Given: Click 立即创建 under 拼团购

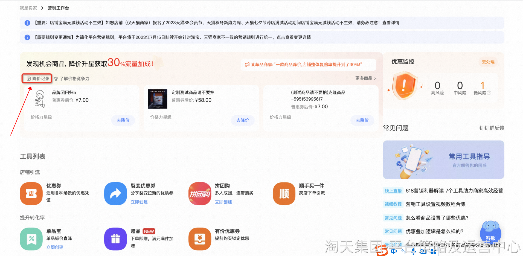Looking at the screenshot, I should (x=223, y=202).
